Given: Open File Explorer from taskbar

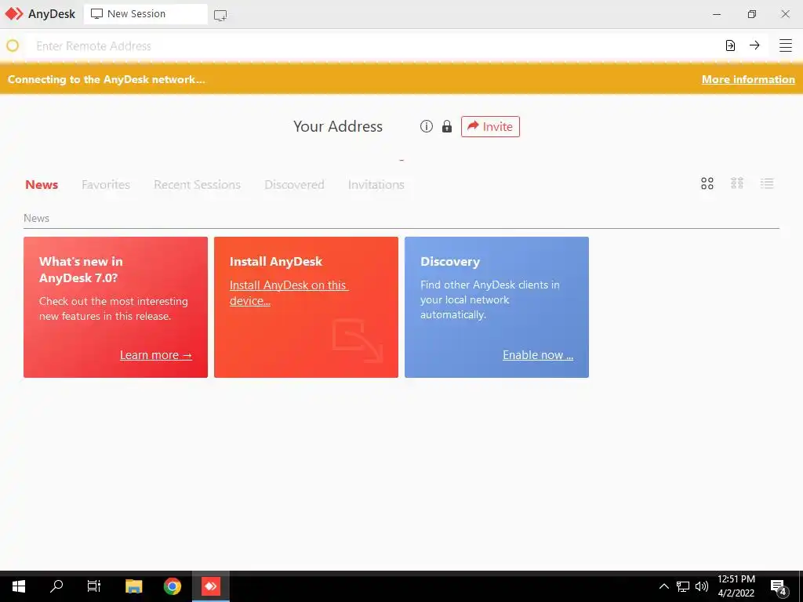Looking at the screenshot, I should (x=133, y=586).
